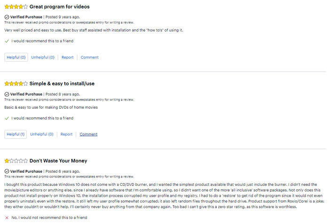This screenshot has height=224, width=329.
Task: Click the Great program for videos title
Action: 60,7
